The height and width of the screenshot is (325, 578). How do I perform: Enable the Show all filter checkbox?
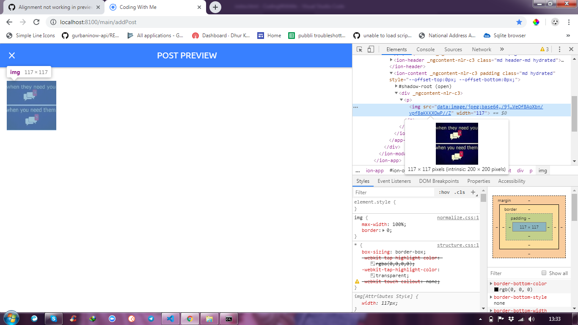coord(544,273)
